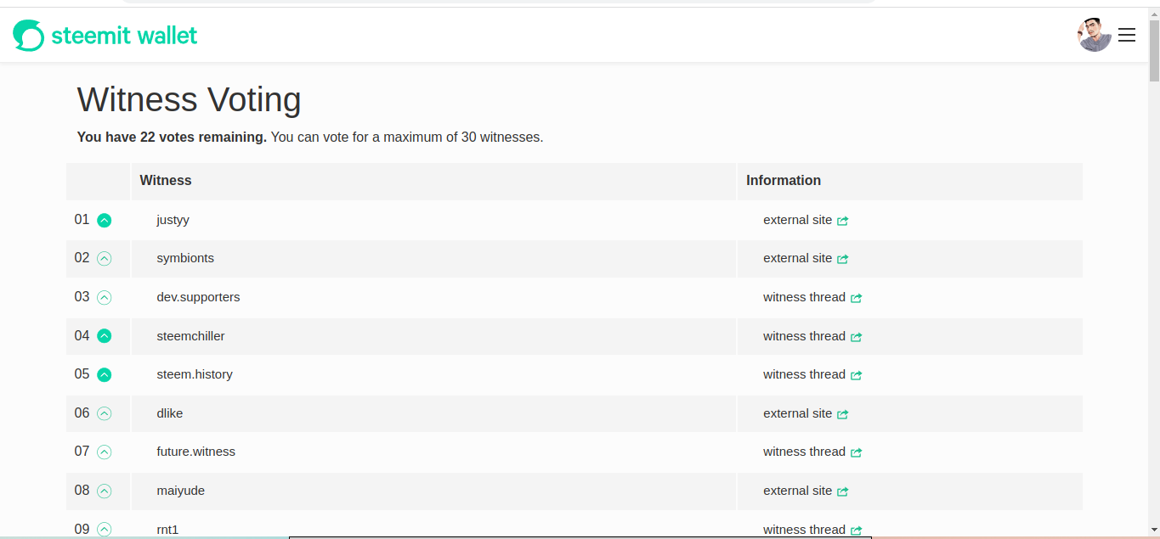Upvote witness symbionts

click(x=105, y=259)
